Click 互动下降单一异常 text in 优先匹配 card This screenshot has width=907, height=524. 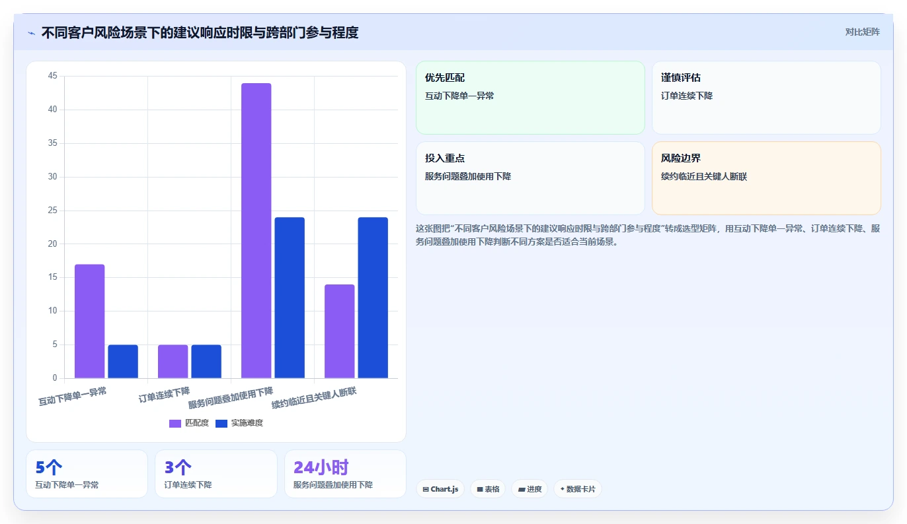click(x=459, y=96)
